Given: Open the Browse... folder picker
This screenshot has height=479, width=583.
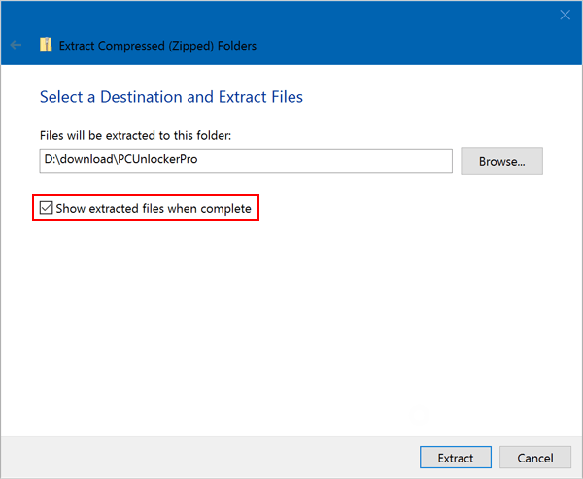Looking at the screenshot, I should (501, 161).
